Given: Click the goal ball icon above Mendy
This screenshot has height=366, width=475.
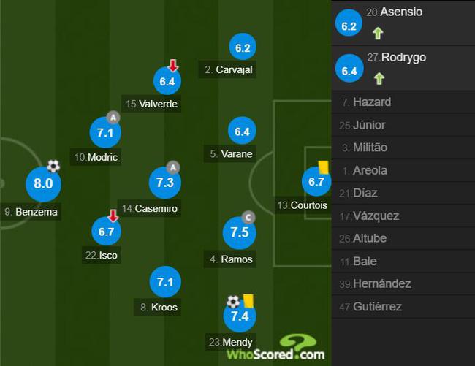Looking at the screenshot, I should (x=233, y=302).
